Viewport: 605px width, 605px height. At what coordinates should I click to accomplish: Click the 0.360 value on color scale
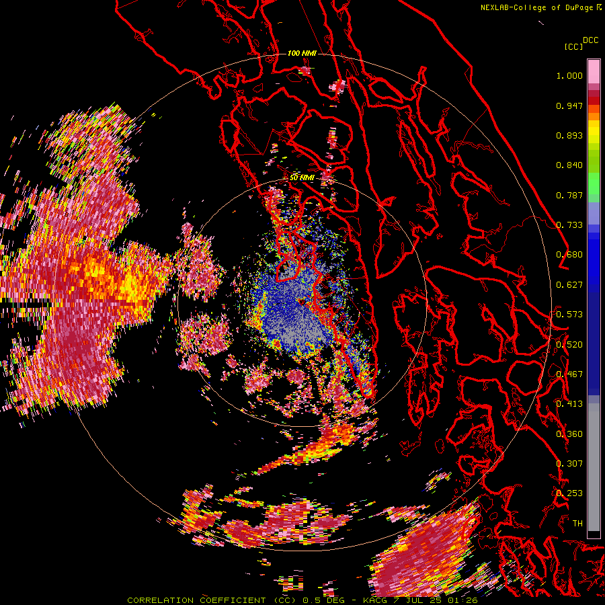coord(569,434)
